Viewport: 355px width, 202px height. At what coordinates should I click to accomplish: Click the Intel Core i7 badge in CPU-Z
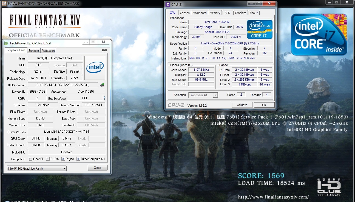[x=260, y=29]
